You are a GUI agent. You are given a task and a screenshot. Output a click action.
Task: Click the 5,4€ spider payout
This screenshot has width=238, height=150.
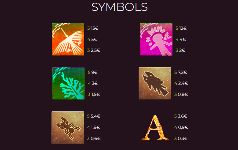click(95, 116)
